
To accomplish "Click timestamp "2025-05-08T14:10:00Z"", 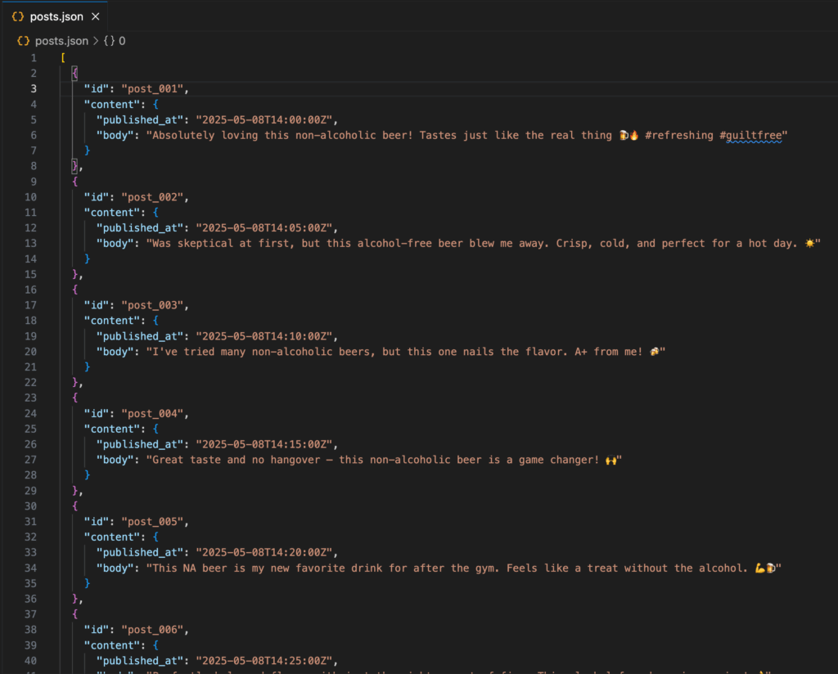I will [x=264, y=336].
